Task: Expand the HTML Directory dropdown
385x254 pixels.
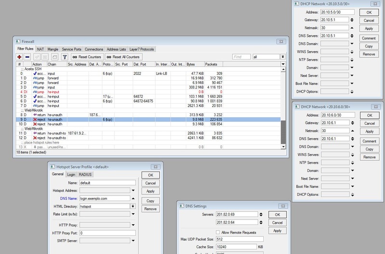Action: click(x=133, y=206)
